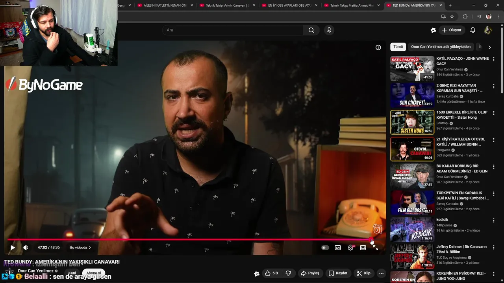Bookmark this page with star
Screen dimensions: 504x283
[452, 17]
